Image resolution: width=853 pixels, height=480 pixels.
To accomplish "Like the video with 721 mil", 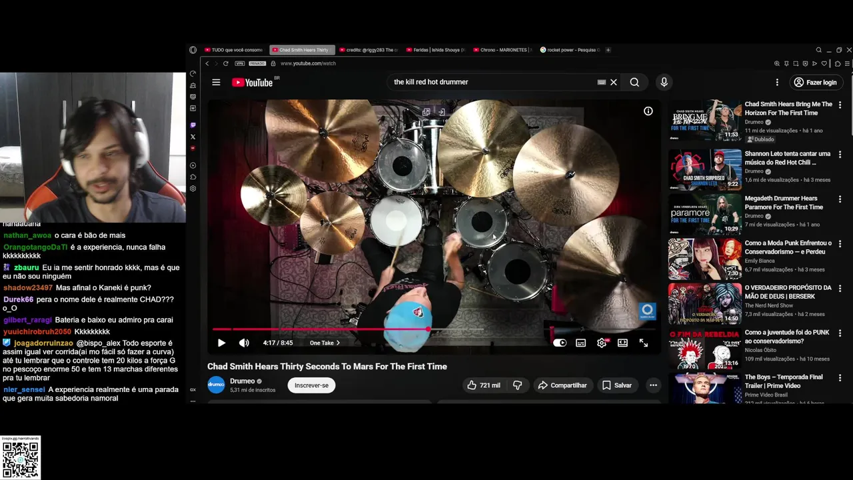I will pyautogui.click(x=484, y=385).
